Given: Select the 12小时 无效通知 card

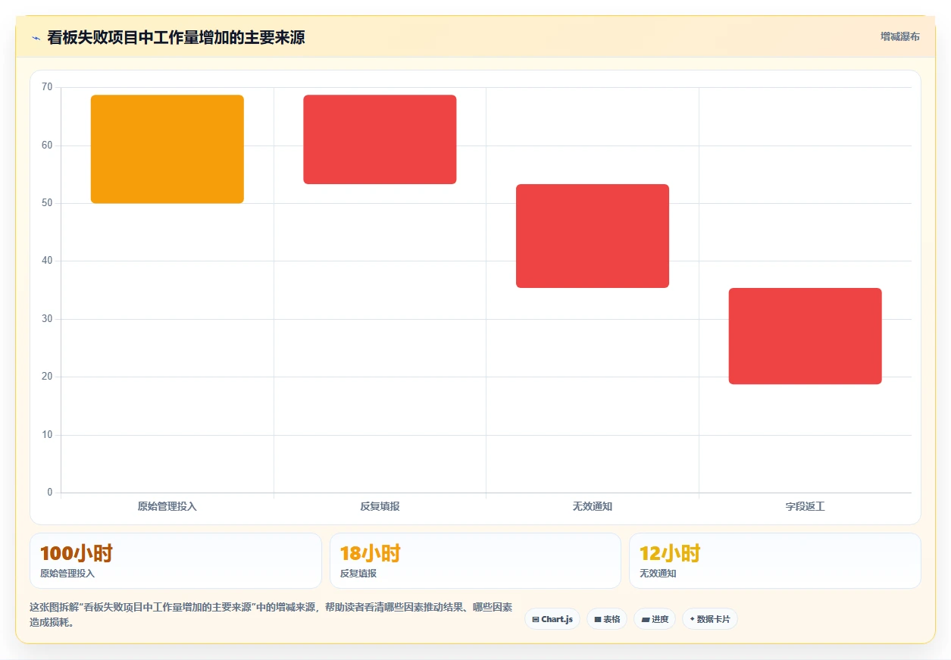Looking at the screenshot, I should click(x=775, y=561).
